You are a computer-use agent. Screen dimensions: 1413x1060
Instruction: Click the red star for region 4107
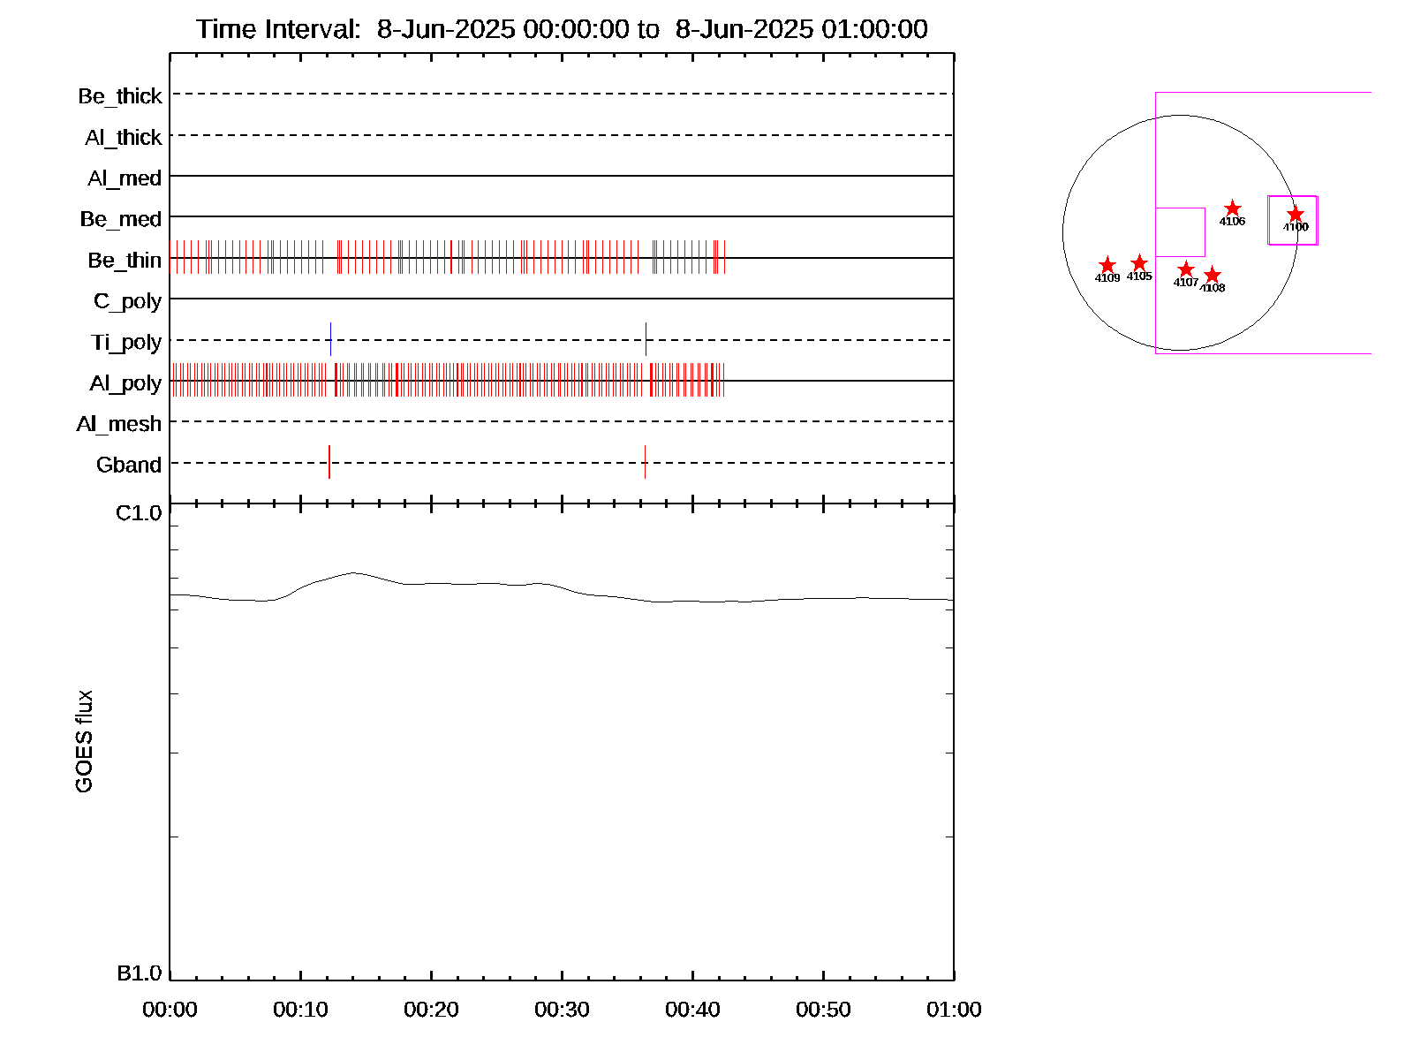[1186, 269]
